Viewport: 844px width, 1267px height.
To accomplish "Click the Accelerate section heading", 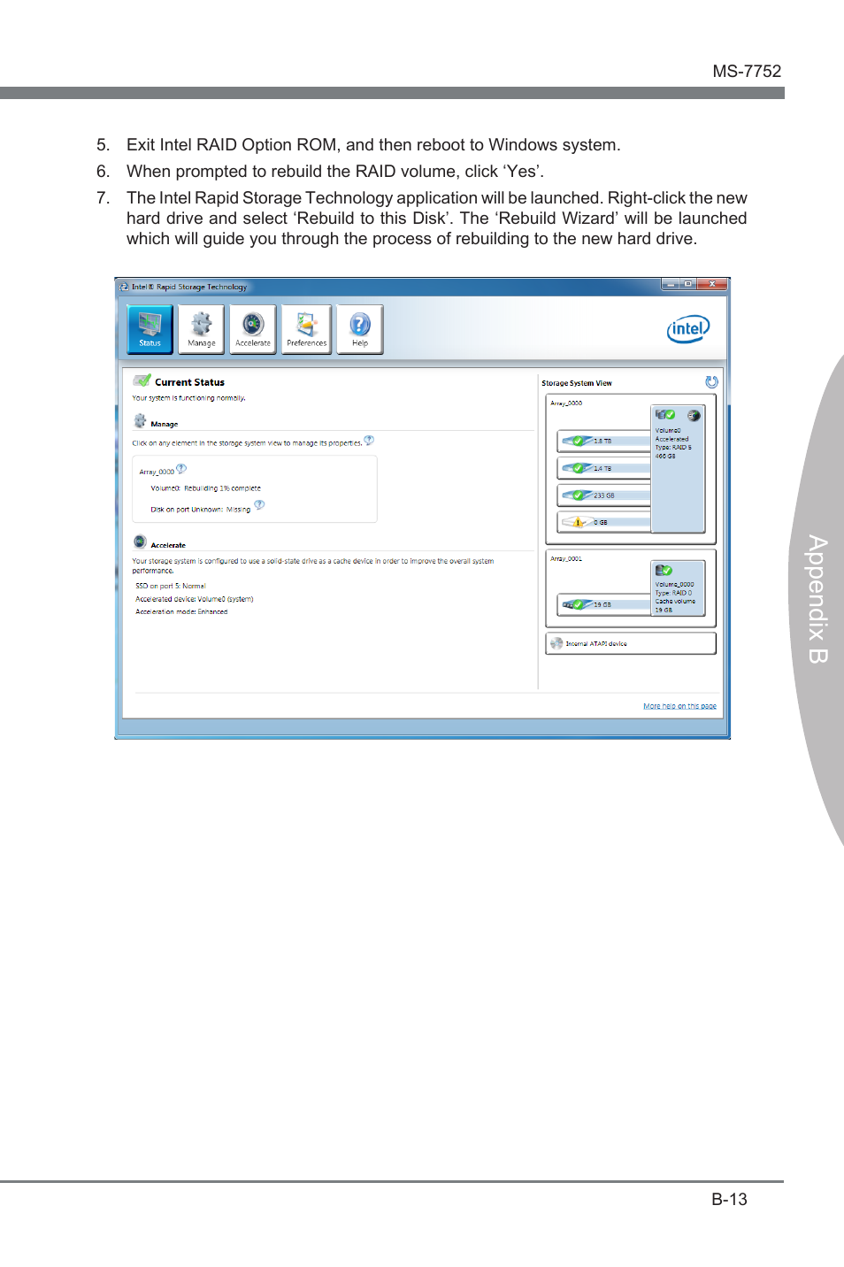I will point(168,545).
